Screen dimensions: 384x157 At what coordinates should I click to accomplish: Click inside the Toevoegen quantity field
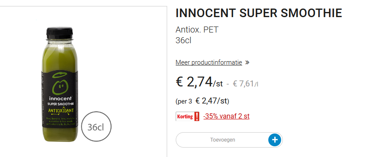[222, 140]
